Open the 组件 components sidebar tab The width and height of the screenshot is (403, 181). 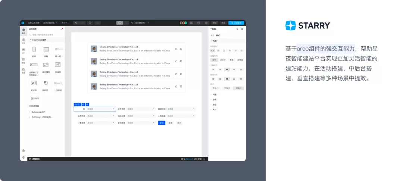(24, 31)
